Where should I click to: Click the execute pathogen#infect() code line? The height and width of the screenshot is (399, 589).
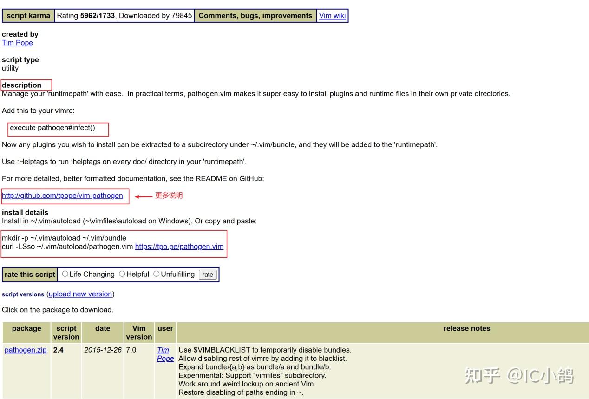tap(52, 128)
